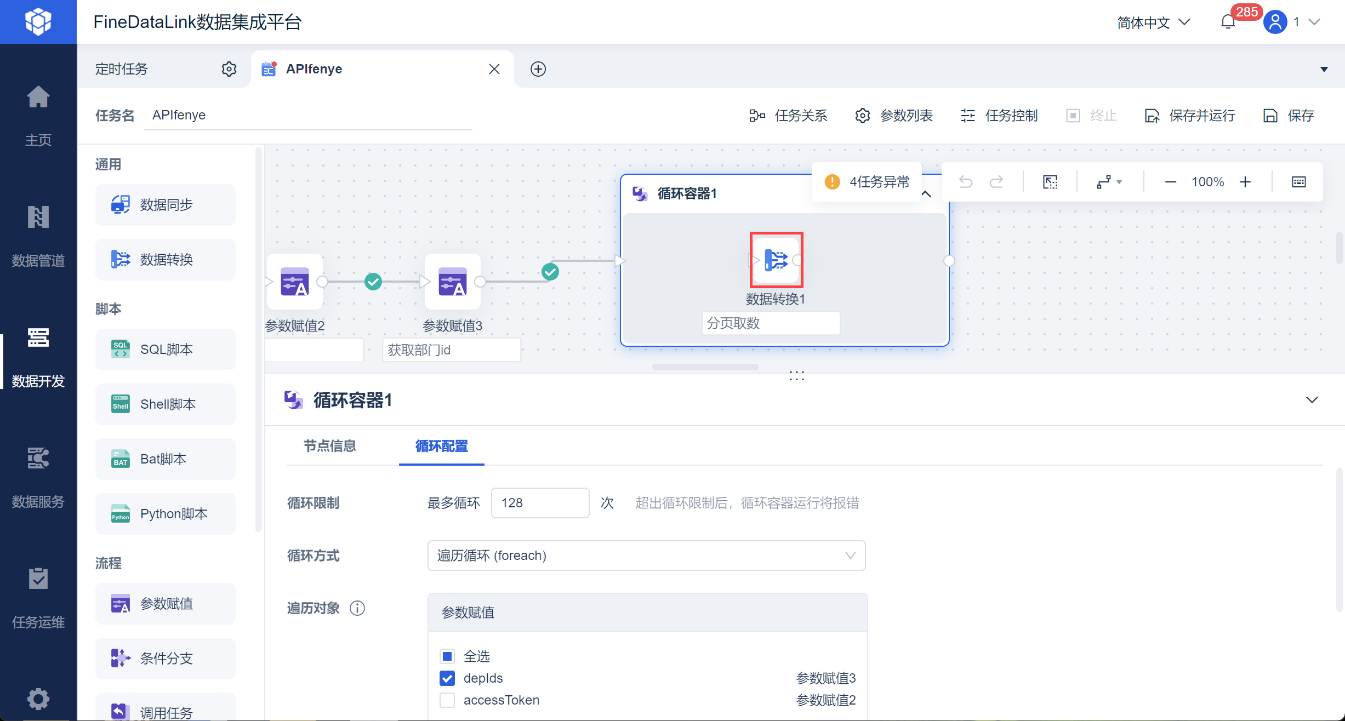Add a new tab with plus icon
The width and height of the screenshot is (1345, 721).
point(538,69)
